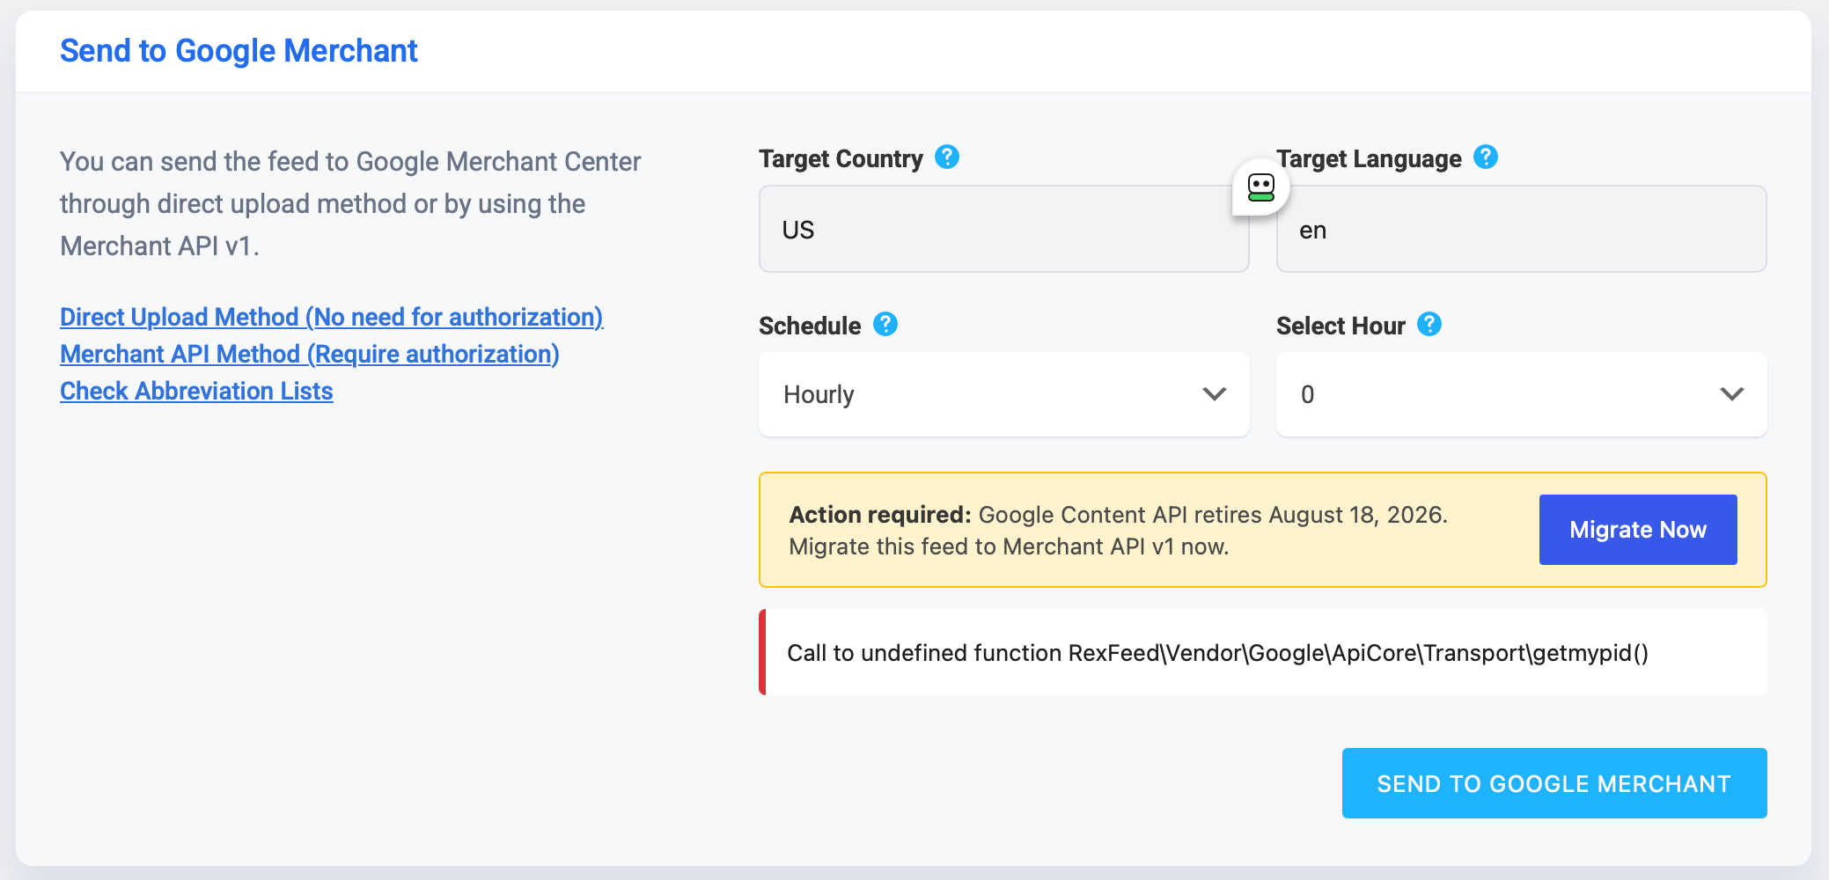This screenshot has width=1829, height=880.
Task: Expand the Select Hour chevron arrow
Action: 1732,394
